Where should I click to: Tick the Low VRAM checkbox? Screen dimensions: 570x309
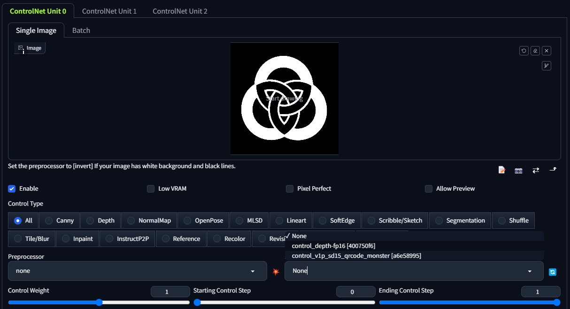coord(151,189)
